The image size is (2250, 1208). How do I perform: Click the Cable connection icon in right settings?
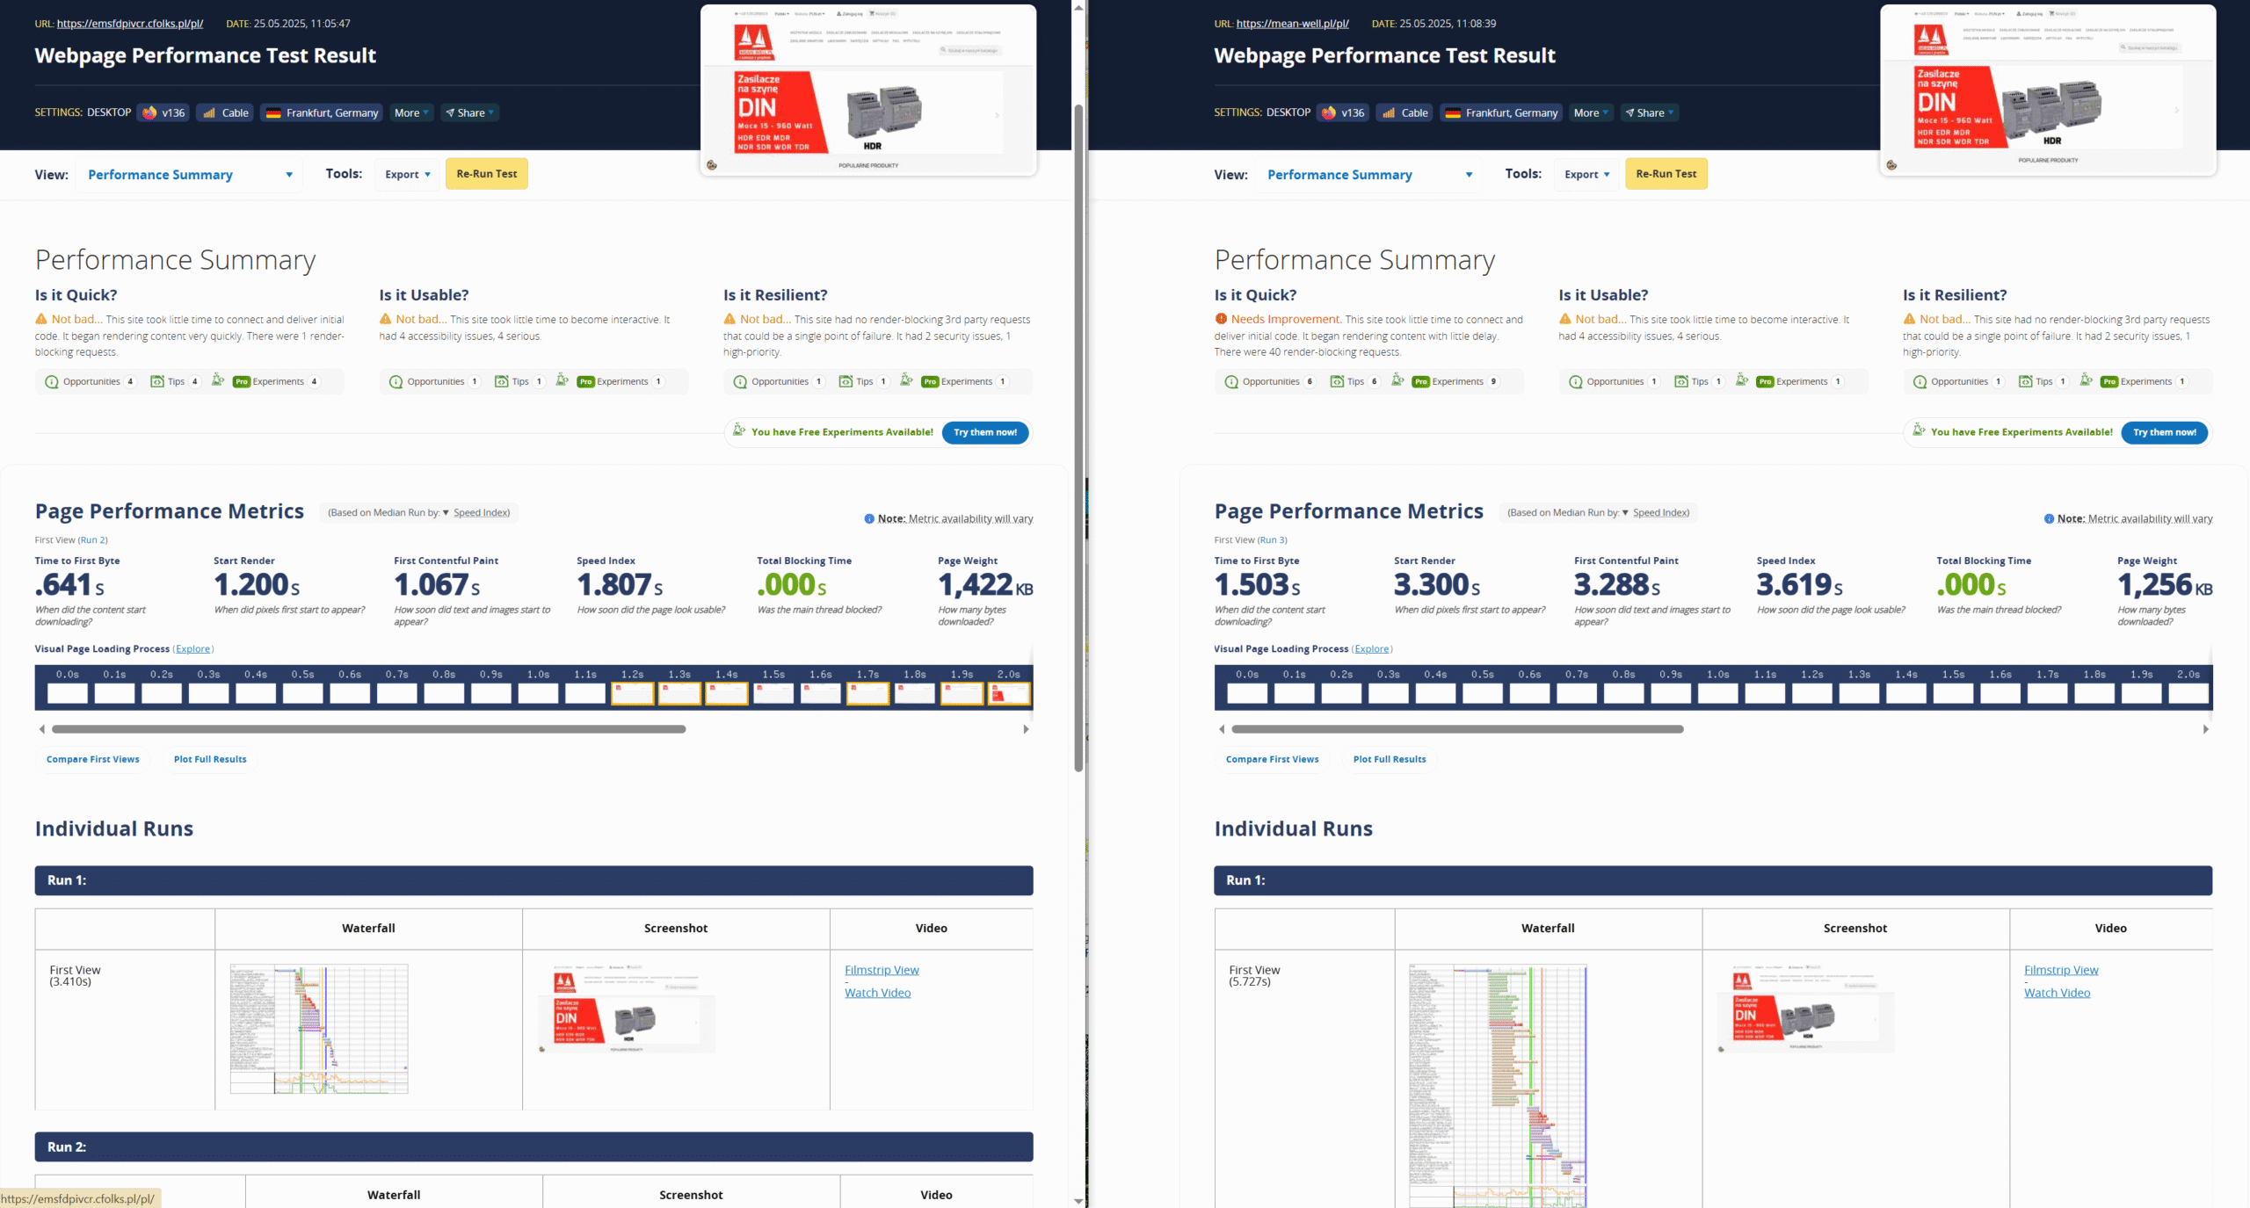1389,112
